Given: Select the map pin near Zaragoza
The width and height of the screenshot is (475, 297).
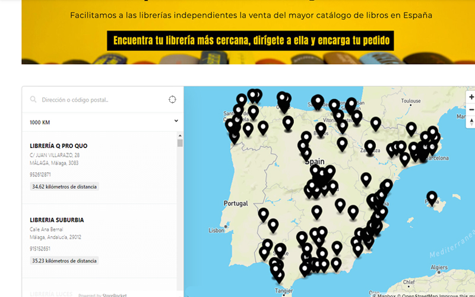Looking at the screenshot, I should click(370, 147).
